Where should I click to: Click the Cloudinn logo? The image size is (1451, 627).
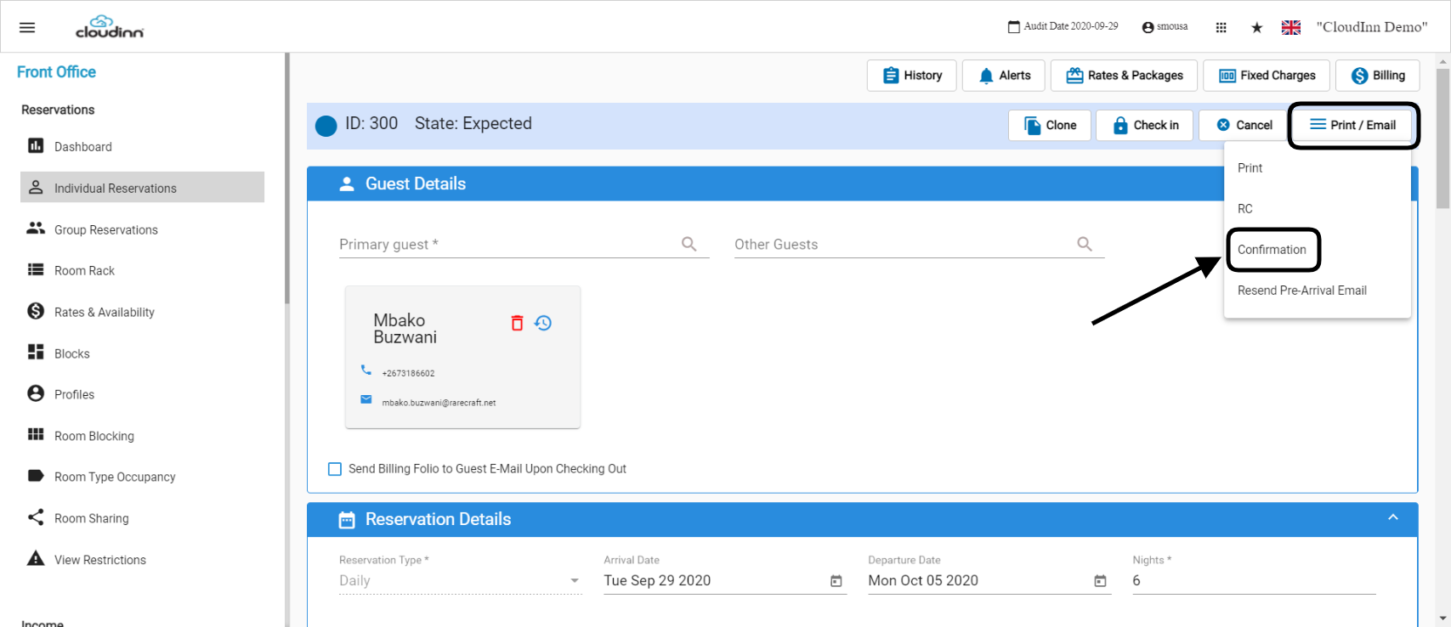click(110, 27)
